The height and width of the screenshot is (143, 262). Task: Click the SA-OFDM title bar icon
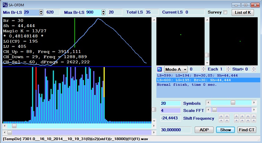pos(5,5)
